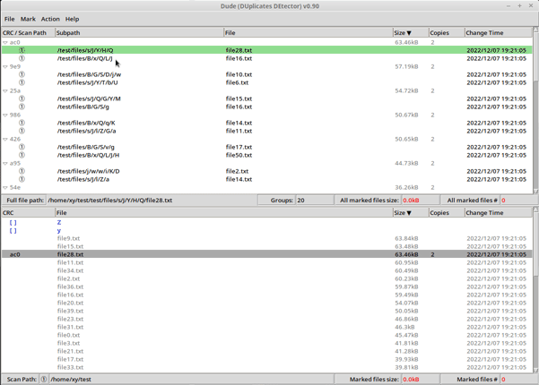539x385 pixels.
Task: Open the Mark menu
Action: (x=28, y=19)
